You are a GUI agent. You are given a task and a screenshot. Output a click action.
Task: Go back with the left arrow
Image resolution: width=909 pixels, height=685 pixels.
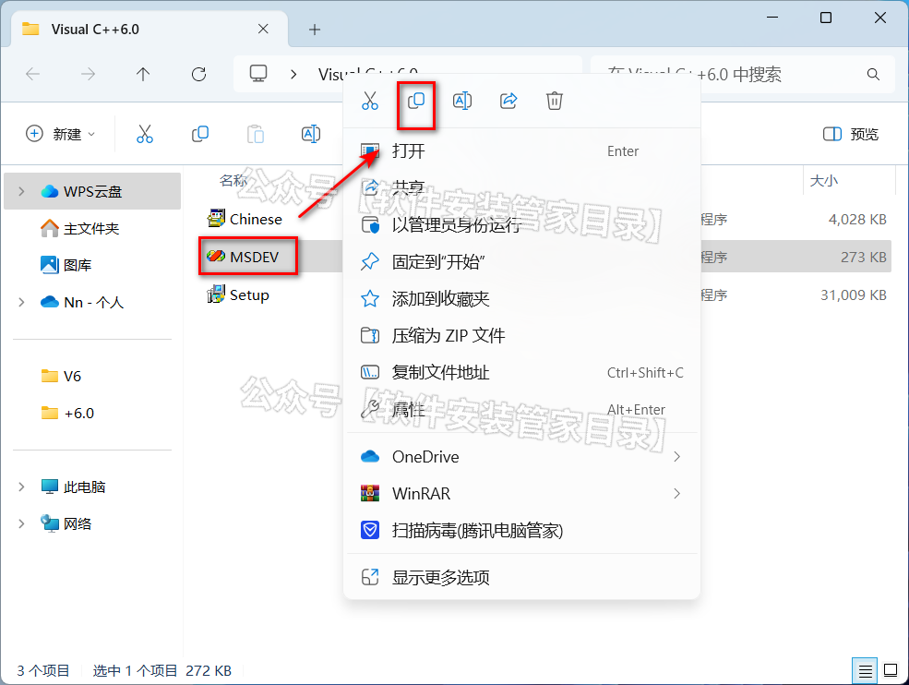click(x=33, y=74)
